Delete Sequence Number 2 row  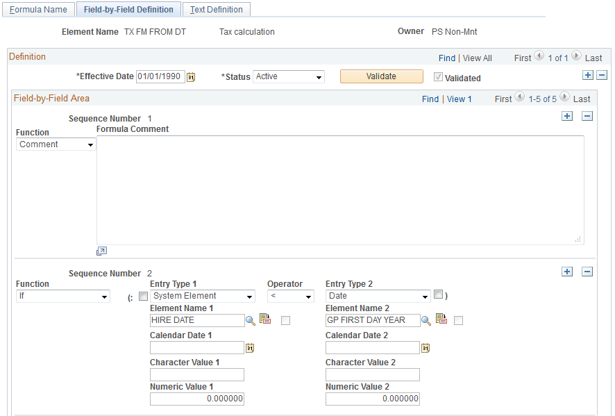click(587, 272)
